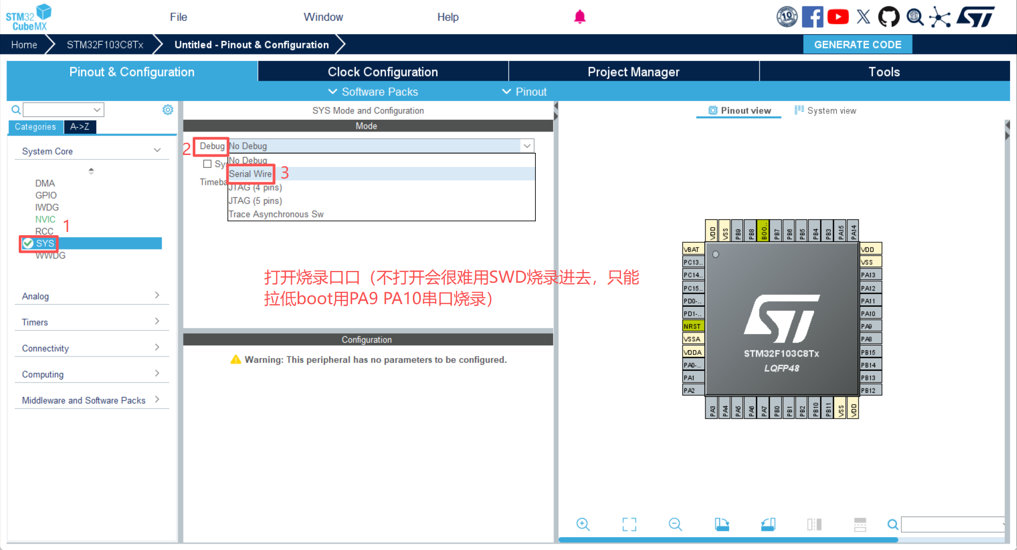Image resolution: width=1017 pixels, height=550 pixels.
Task: Click the STM32F103C8Tx breadcrumb
Action: pyautogui.click(x=105, y=44)
